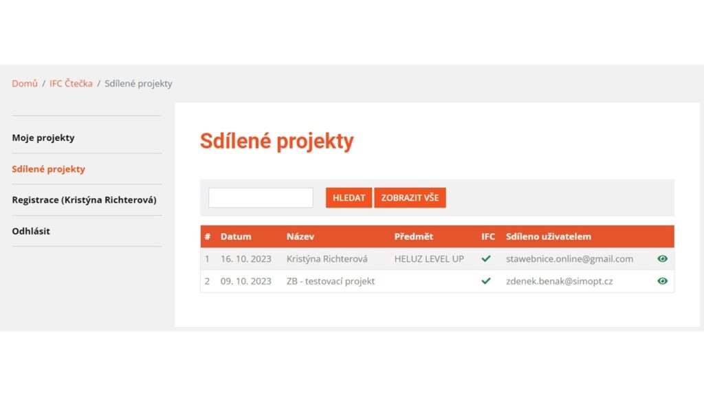Select Sdílené projekty sidebar item
The image size is (704, 396).
(x=48, y=169)
